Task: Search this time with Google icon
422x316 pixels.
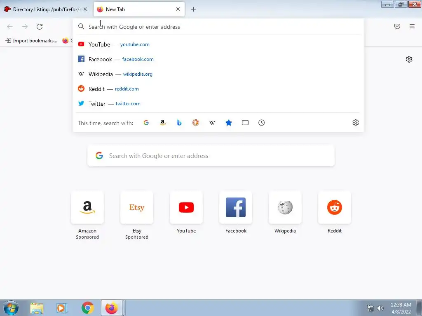Action: [x=146, y=123]
